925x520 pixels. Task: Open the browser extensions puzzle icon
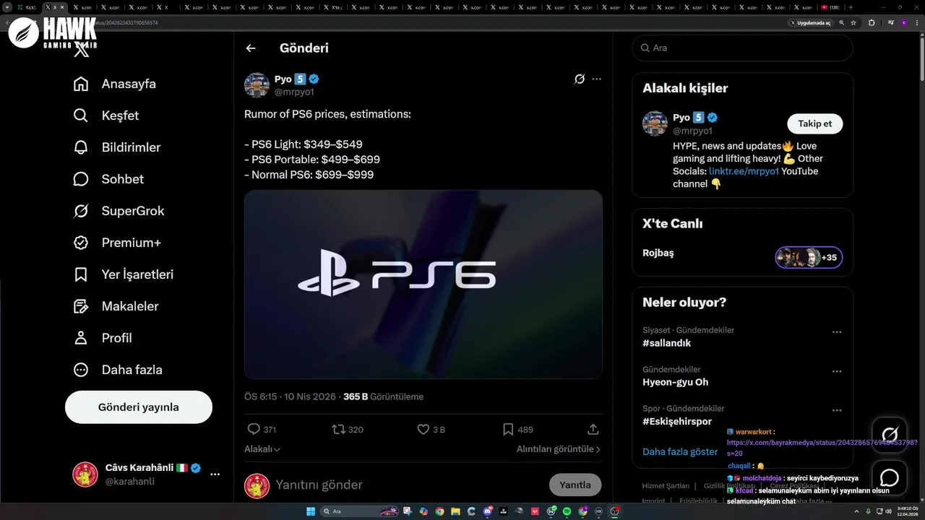(x=872, y=23)
